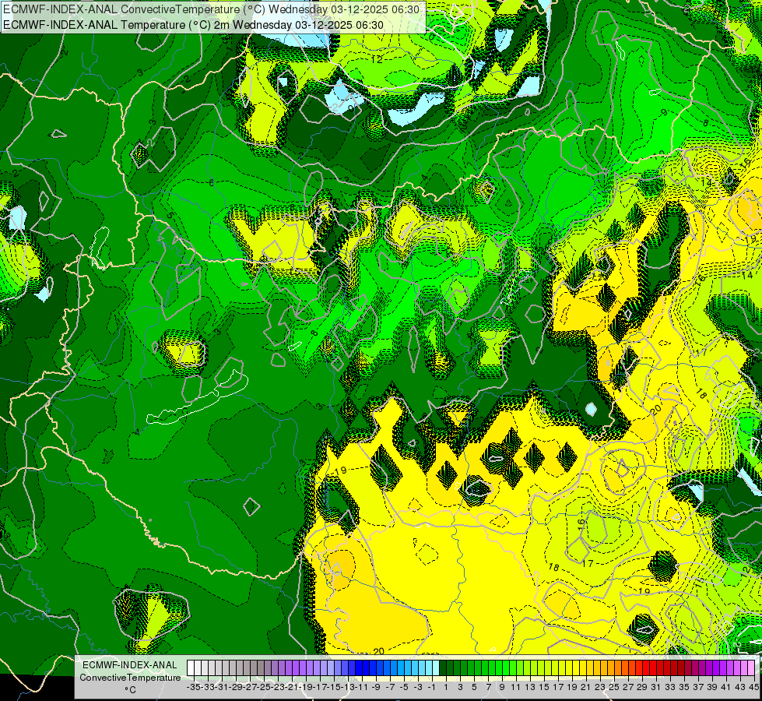Click the 21 legend scale label
The image size is (762, 701).
(x=587, y=687)
